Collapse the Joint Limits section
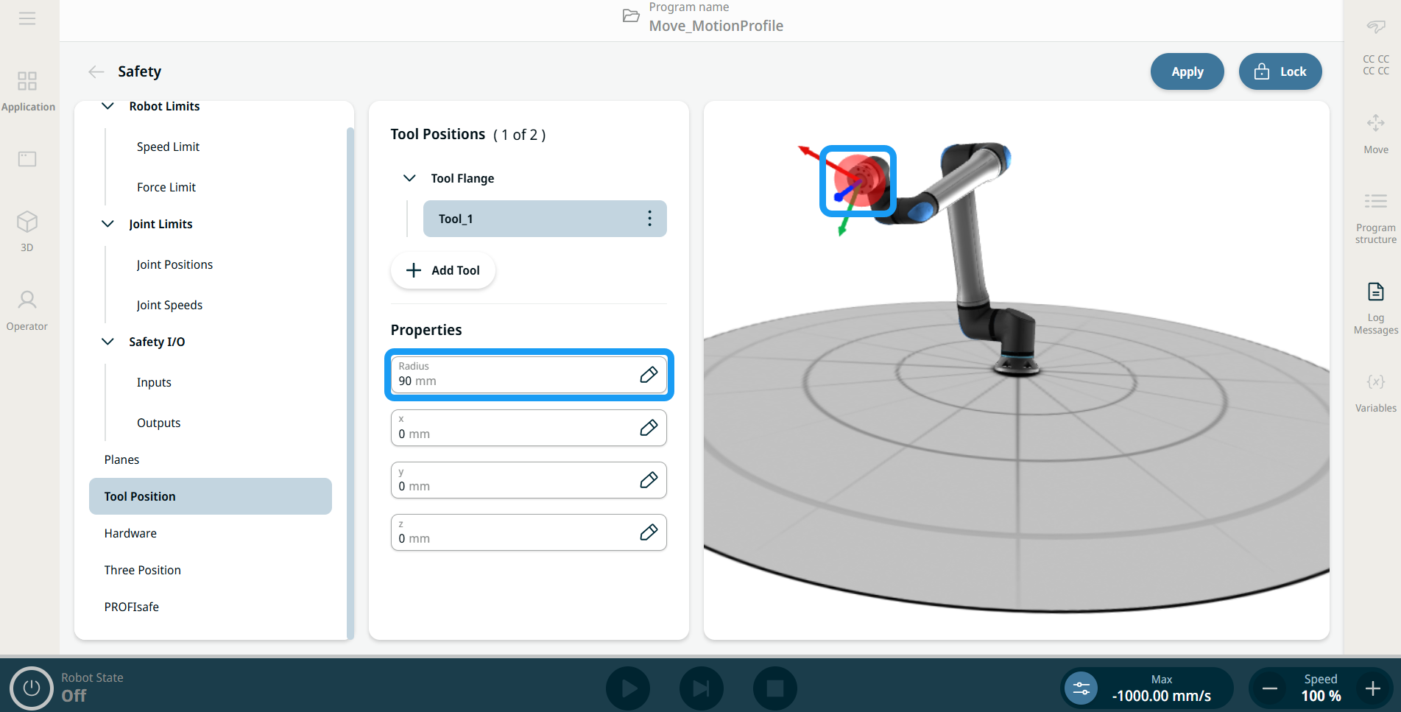1401x712 pixels. tap(107, 224)
